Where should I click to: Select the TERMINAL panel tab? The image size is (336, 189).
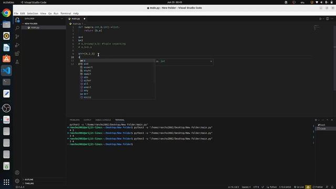[x=120, y=120]
